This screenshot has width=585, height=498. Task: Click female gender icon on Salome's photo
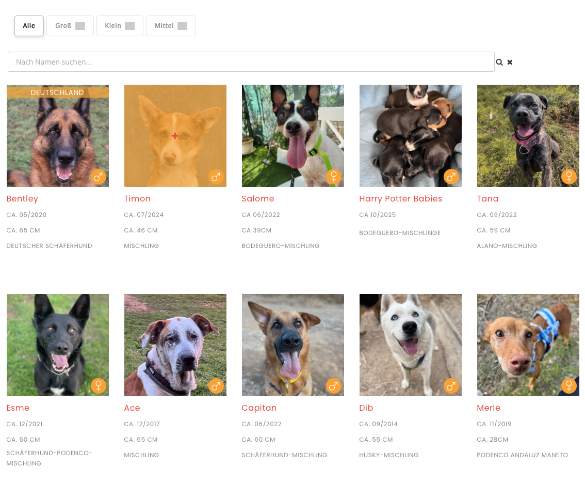tap(333, 177)
